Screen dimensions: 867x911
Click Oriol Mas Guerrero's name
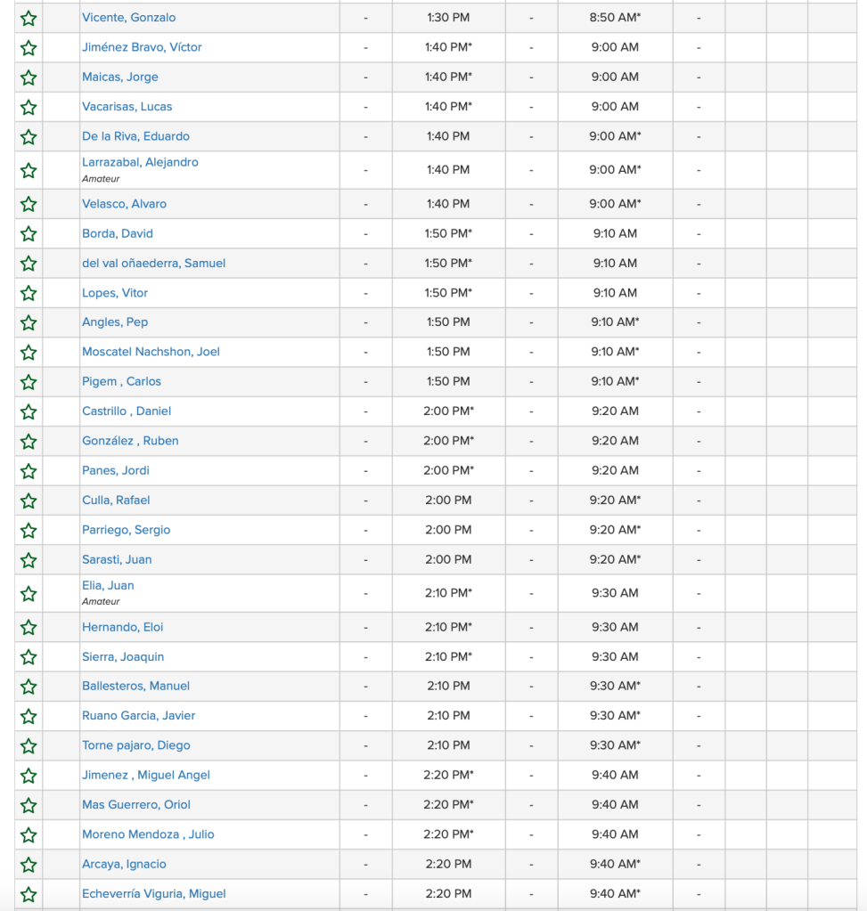[136, 805]
